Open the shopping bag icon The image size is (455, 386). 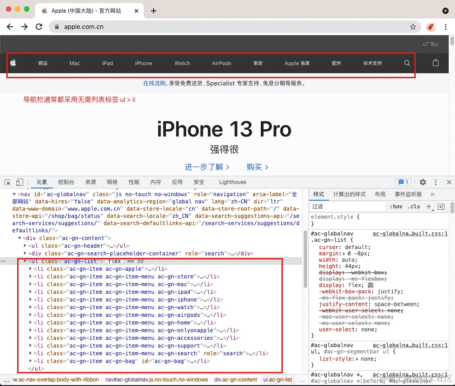click(x=436, y=63)
